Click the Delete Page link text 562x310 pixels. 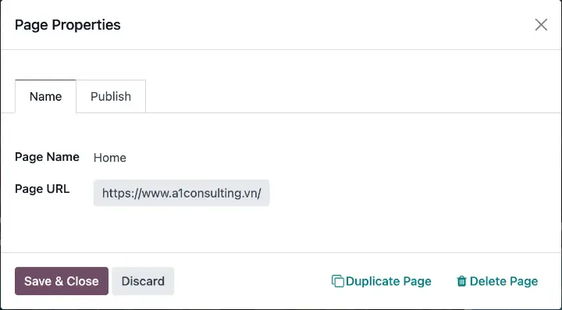pyautogui.click(x=503, y=281)
